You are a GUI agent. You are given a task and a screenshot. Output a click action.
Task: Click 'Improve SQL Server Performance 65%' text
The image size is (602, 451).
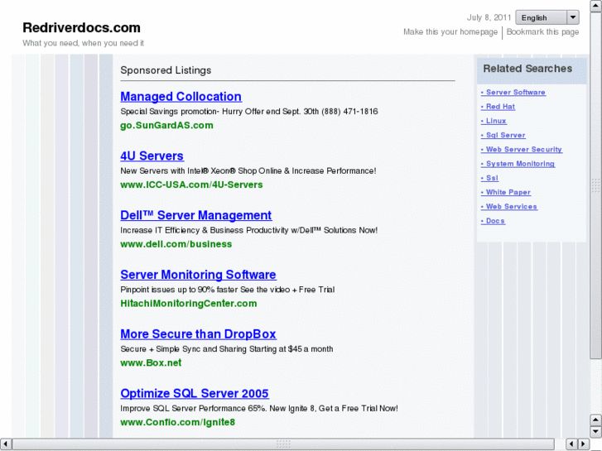258,409
